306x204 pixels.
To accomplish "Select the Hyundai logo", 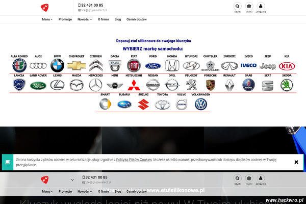I will (x=191, y=66).
